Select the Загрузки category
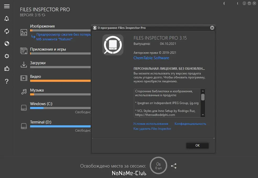 point(38,63)
